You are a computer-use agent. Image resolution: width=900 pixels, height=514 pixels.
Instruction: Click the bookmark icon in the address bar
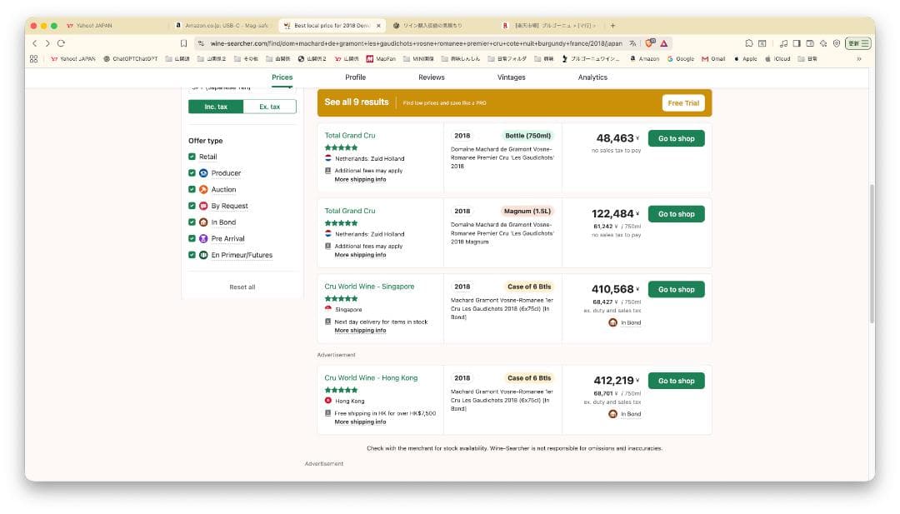tap(183, 42)
